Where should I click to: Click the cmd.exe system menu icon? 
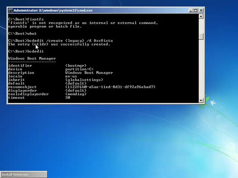(x=10, y=10)
